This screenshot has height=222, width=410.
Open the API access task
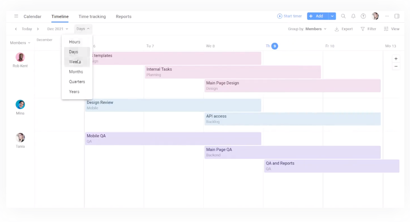click(292, 119)
